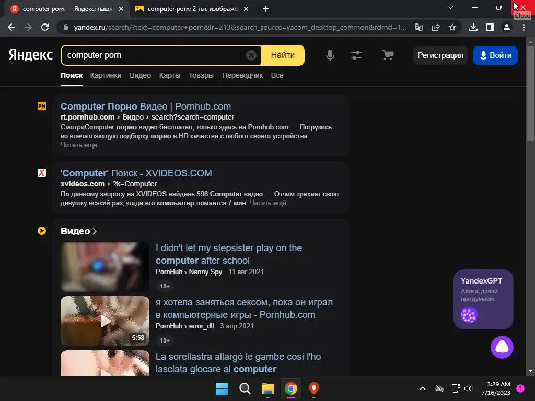Expand the Видео section via its chevron

click(x=95, y=231)
